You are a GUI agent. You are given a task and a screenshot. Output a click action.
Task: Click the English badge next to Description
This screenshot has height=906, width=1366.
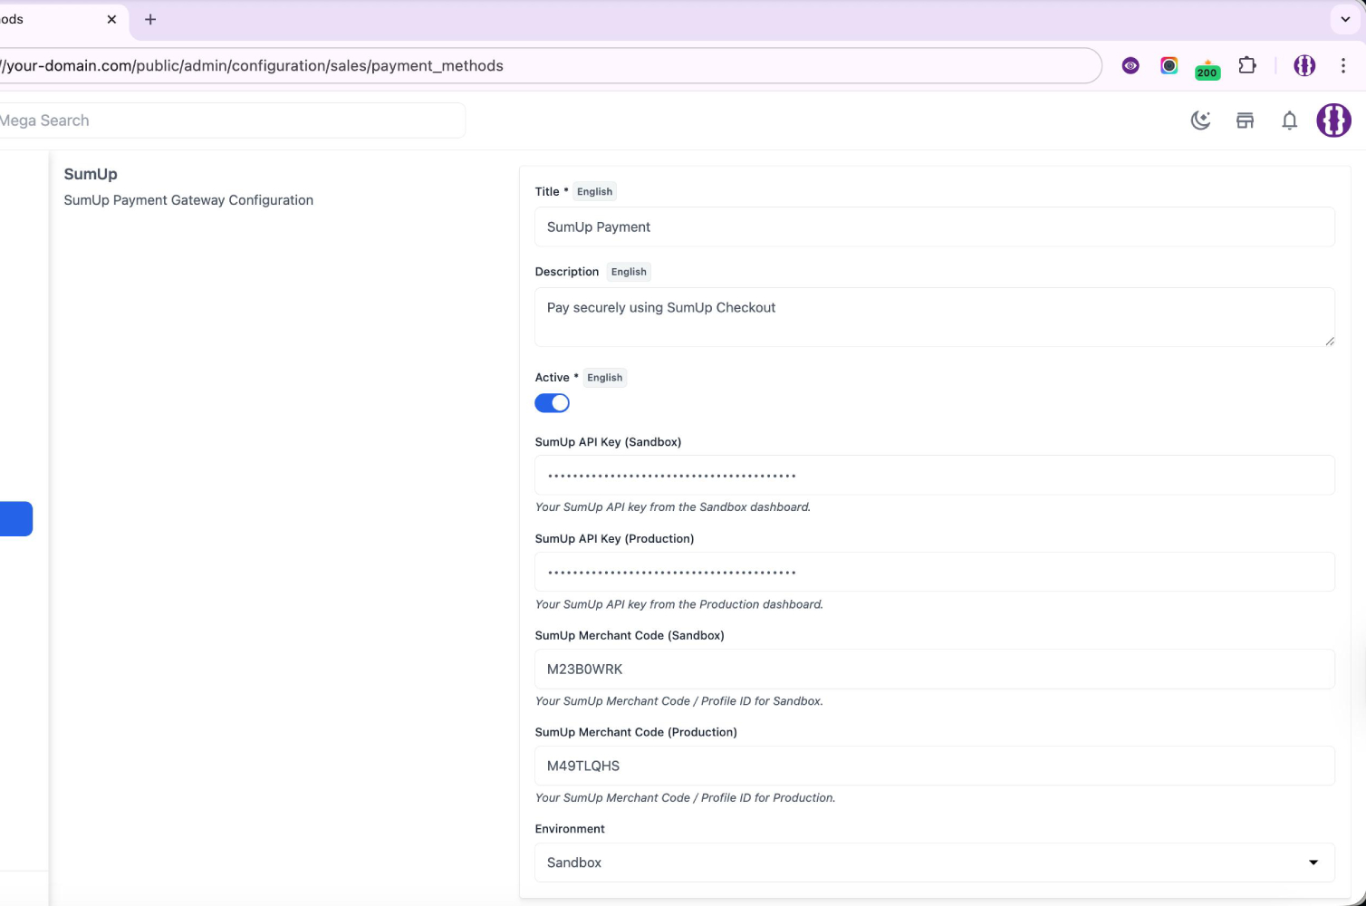[x=629, y=272]
